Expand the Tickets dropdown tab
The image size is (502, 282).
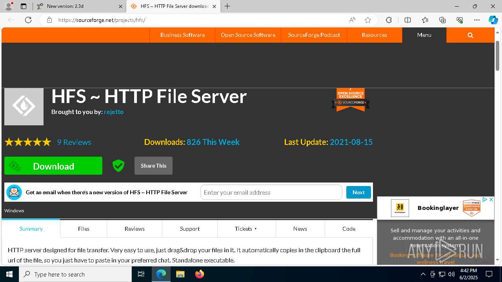point(246,229)
